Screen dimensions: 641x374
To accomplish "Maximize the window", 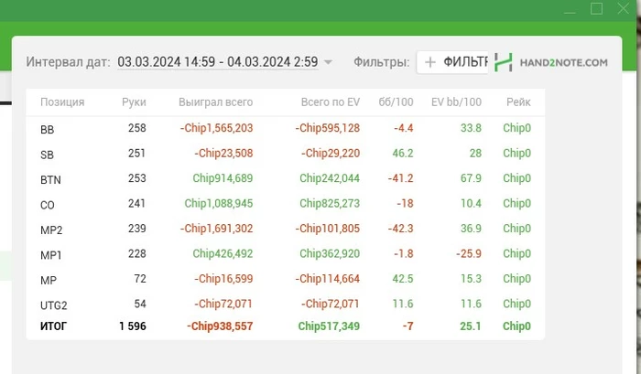I will coord(596,8).
